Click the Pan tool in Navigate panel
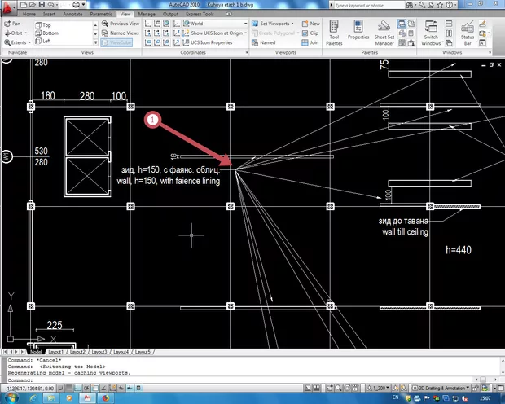Screen dimensions: 505x404 click(x=13, y=24)
